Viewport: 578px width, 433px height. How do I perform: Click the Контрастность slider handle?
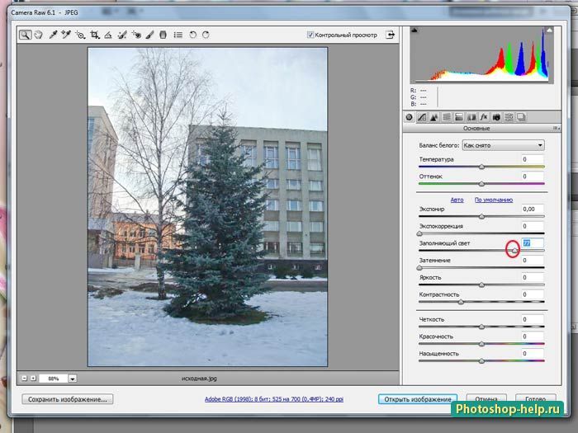461,302
